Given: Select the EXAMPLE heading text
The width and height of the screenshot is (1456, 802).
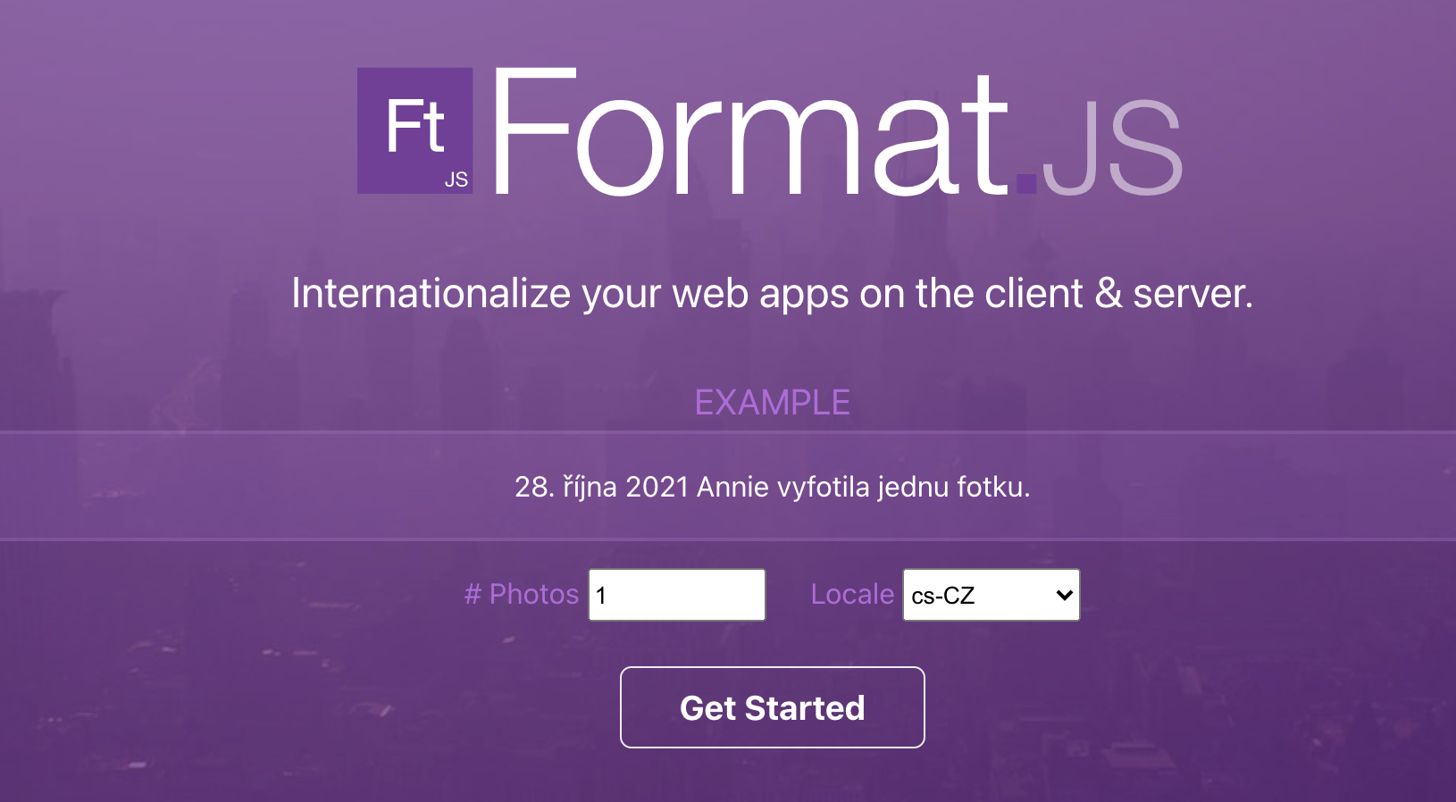Looking at the screenshot, I should pos(772,403).
